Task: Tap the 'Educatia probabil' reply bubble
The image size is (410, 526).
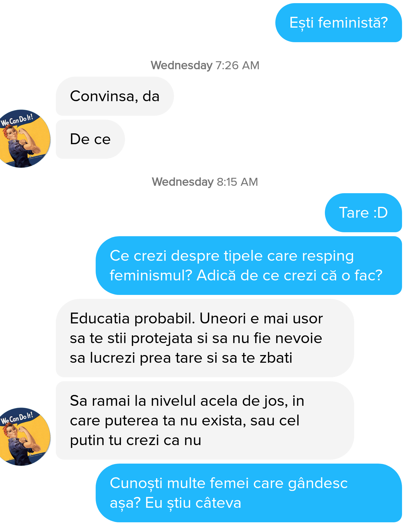Action: pyautogui.click(x=205, y=338)
